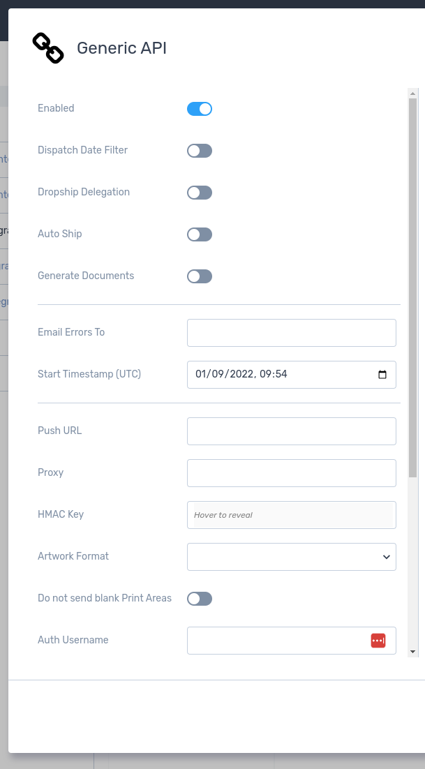Click scrollbar up arrow in settings panel
Screen dimensions: 425x769
[x=412, y=94]
